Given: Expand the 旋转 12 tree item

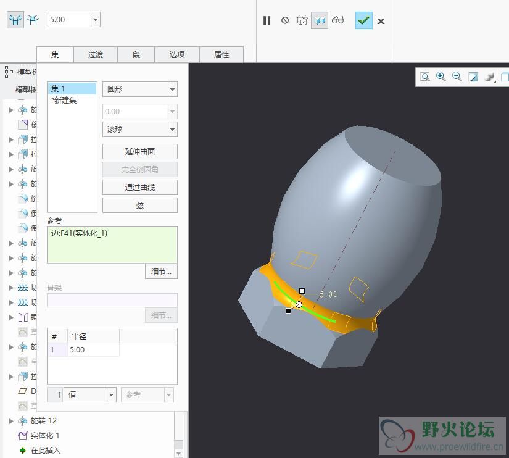Looking at the screenshot, I should click(11, 421).
